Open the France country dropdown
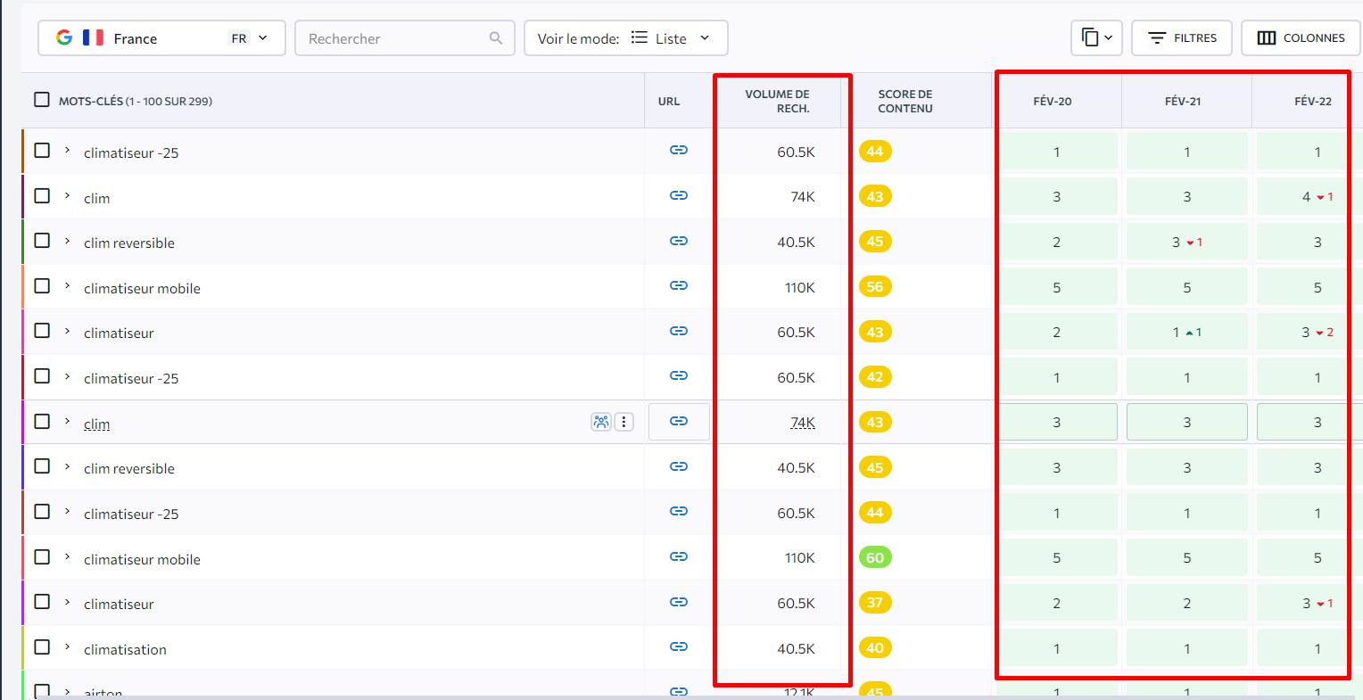This screenshot has height=700, width=1363. coord(161,38)
